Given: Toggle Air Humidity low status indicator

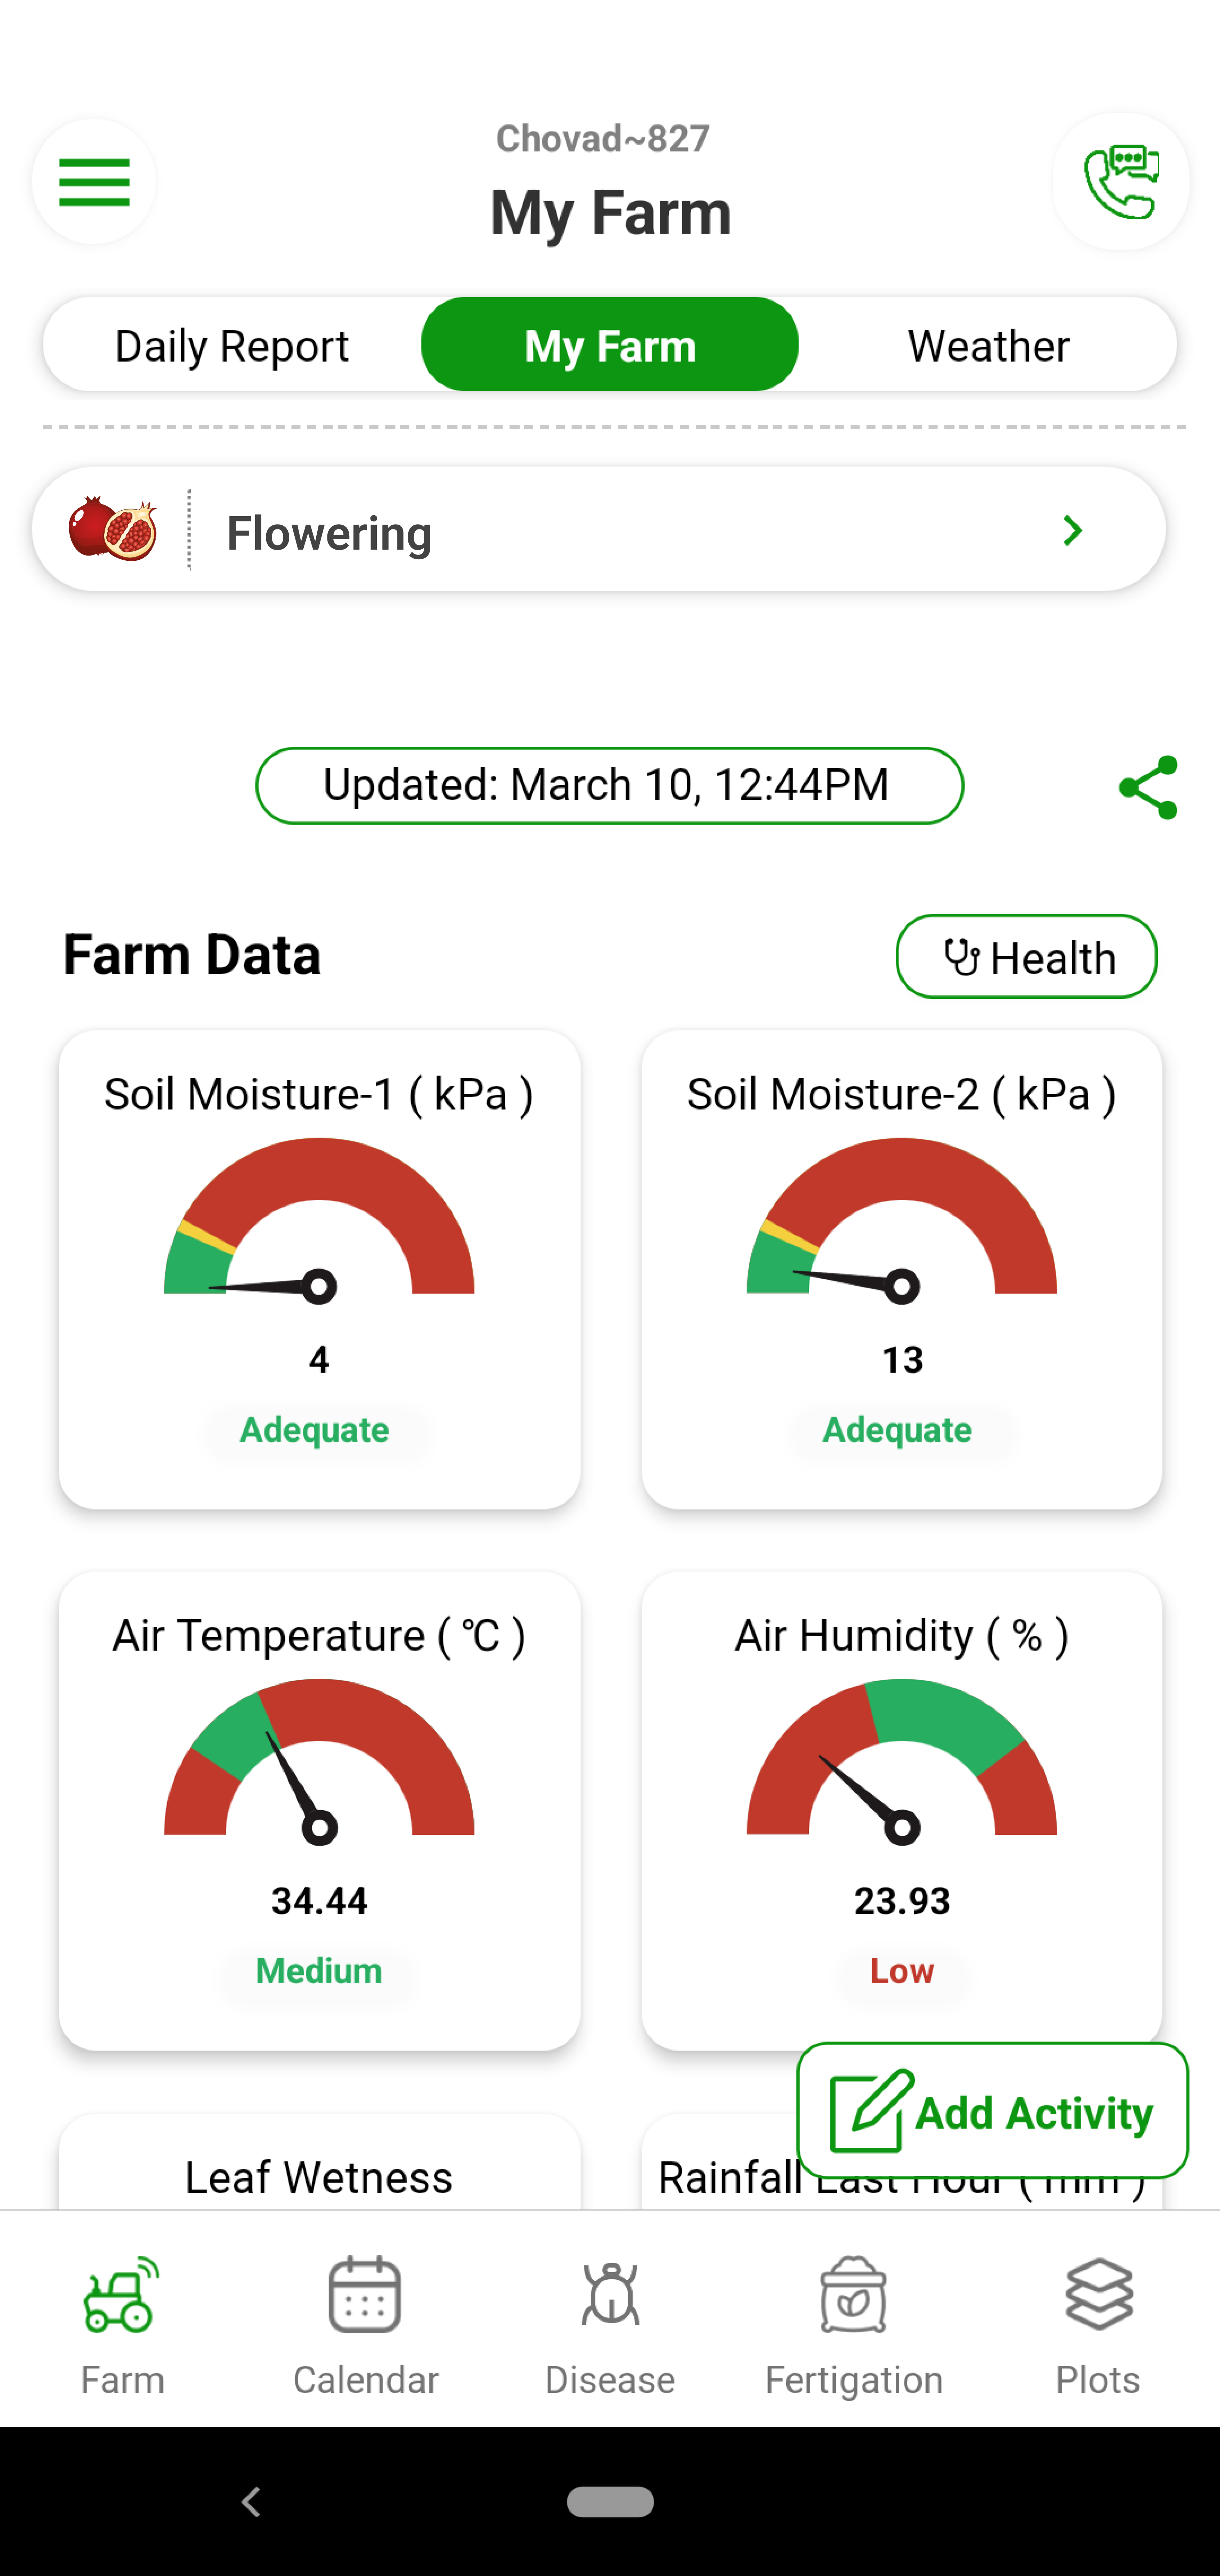Looking at the screenshot, I should point(902,1970).
